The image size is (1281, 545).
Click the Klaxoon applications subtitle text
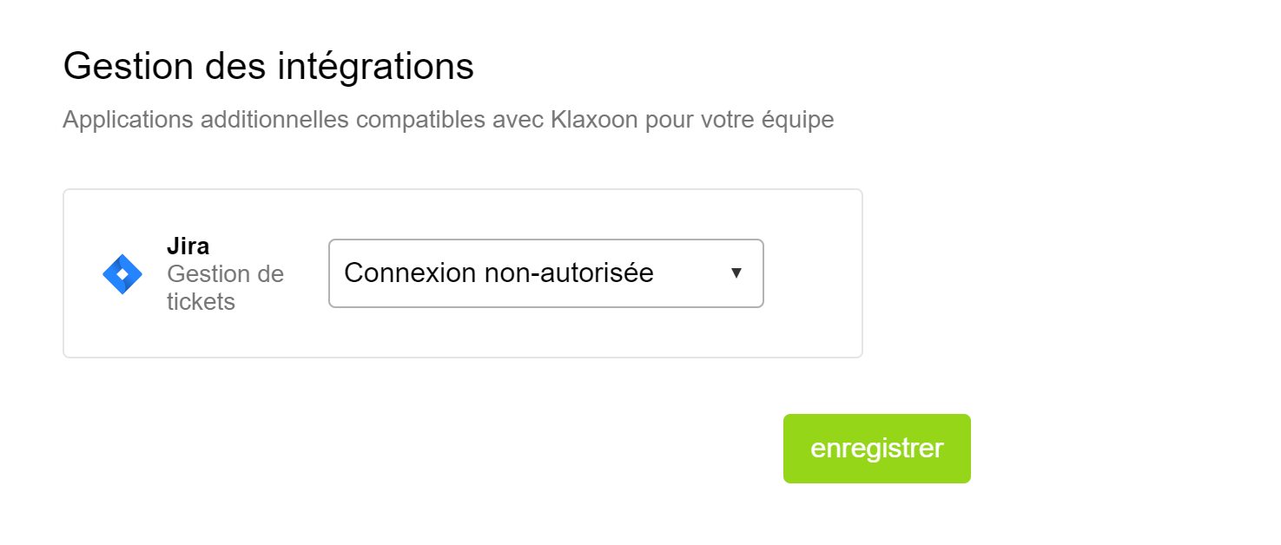(x=448, y=119)
